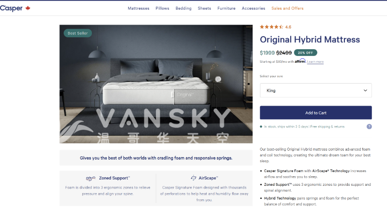
Task: Click the AirScape icon
Action: pyautogui.click(x=193, y=178)
